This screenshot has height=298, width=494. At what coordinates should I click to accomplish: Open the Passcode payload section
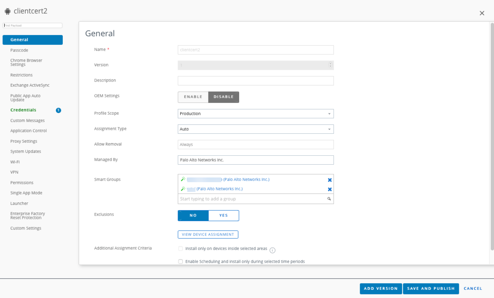pos(20,50)
